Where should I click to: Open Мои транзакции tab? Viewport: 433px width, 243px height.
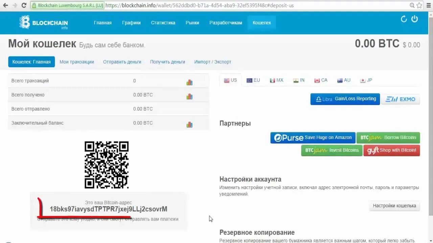click(77, 62)
